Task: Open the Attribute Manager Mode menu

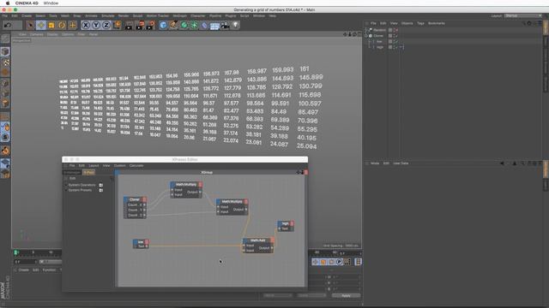Action: click(x=375, y=163)
